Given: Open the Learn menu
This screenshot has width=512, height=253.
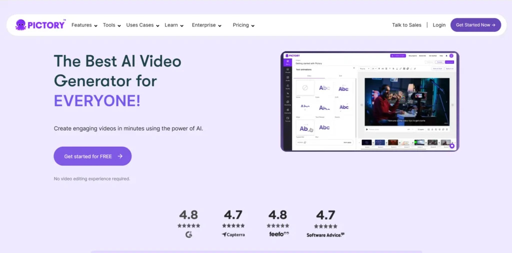Looking at the screenshot, I should pos(174,25).
